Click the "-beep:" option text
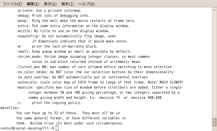The height and width of the screenshot is (131, 217). click(x=22, y=21)
